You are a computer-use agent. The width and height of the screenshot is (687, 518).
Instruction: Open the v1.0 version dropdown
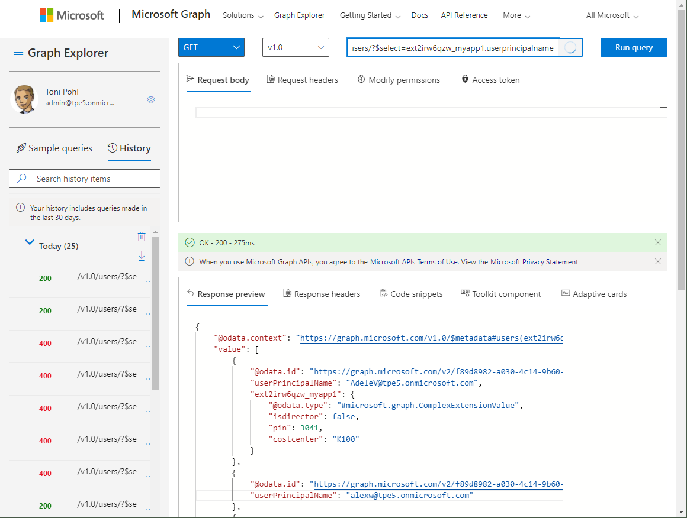click(x=295, y=47)
